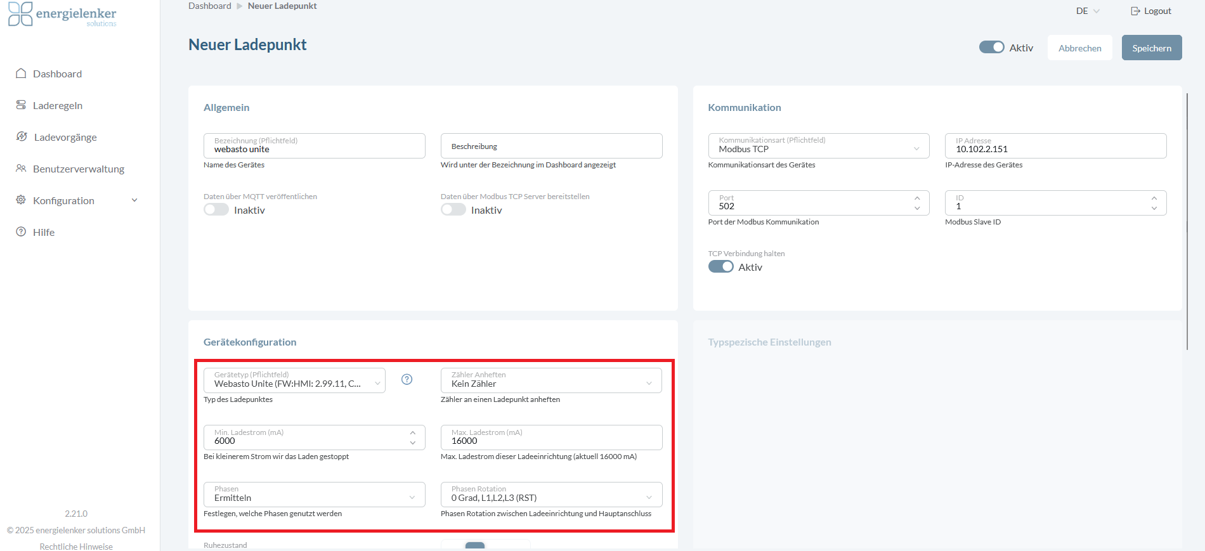Click the energielenker solutions logo
The image size is (1205, 551).
tap(62, 15)
